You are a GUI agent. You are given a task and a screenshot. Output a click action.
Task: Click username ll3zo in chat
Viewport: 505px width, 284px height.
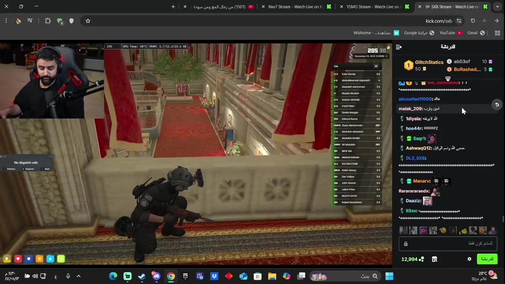(411, 211)
